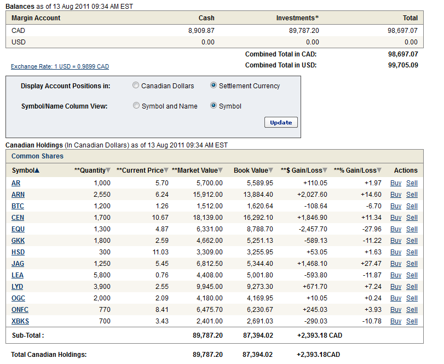Click Buy for the ONFC holding
This screenshot has height=364, width=444.
tap(395, 310)
